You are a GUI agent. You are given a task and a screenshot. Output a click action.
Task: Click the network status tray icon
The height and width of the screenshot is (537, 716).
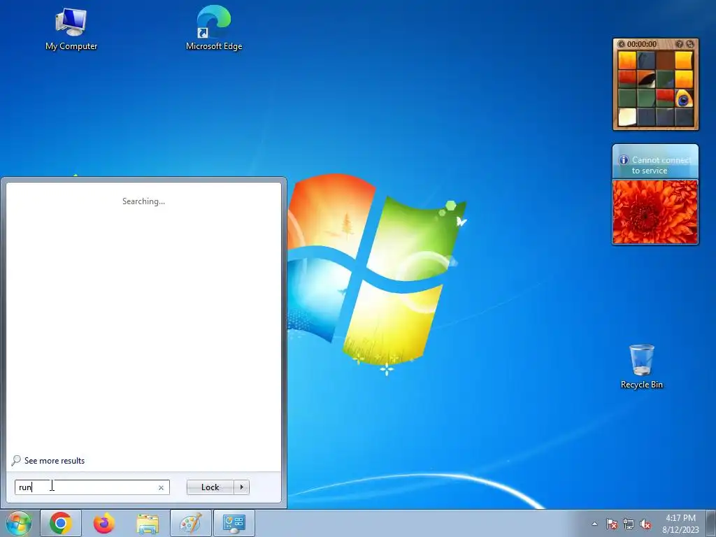pos(629,524)
